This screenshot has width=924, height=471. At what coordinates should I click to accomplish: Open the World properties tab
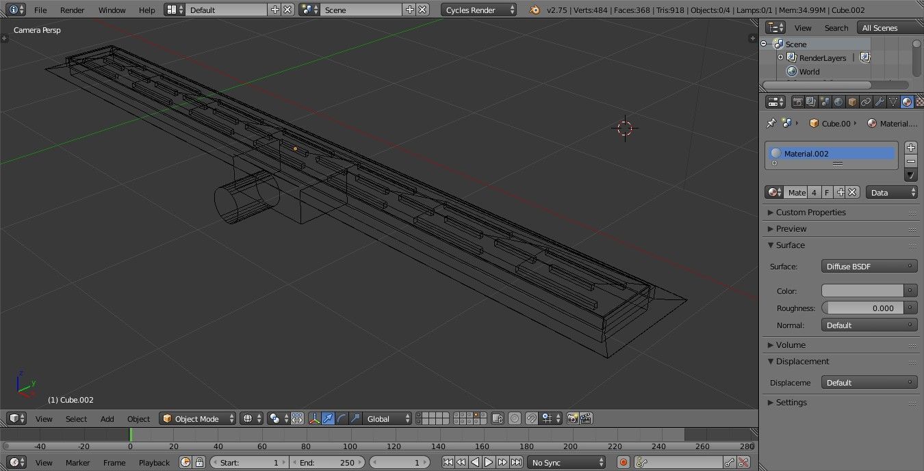(x=838, y=102)
